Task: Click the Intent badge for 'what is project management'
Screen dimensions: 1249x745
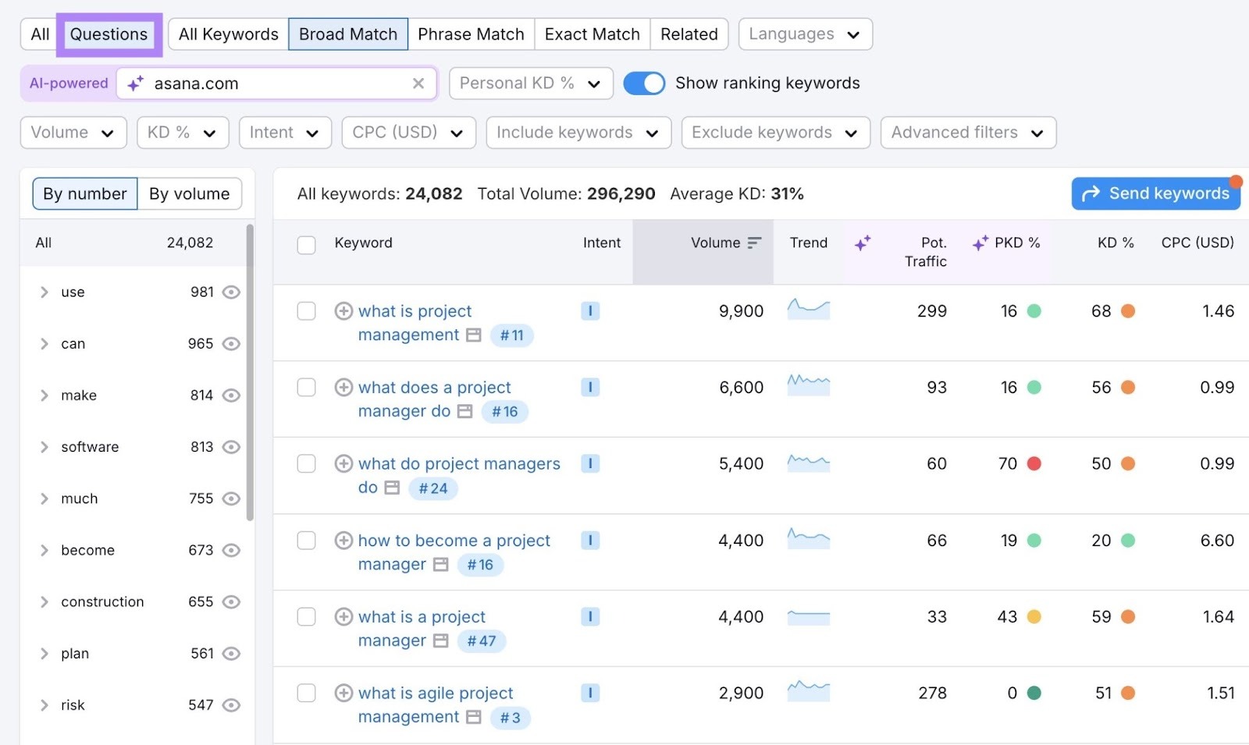Action: 591,310
